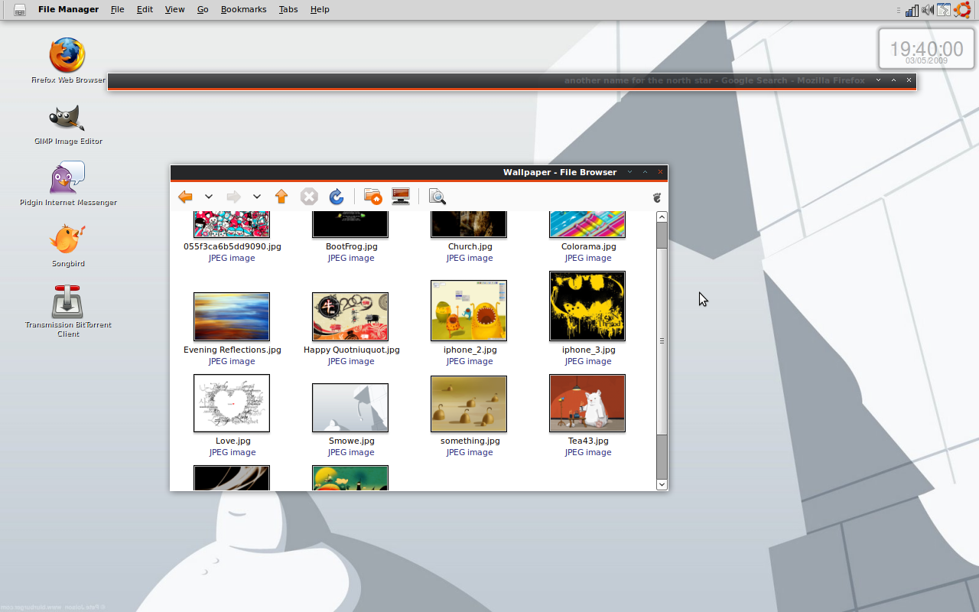Image resolution: width=979 pixels, height=612 pixels.
Task: Click the Church.jpg file name
Action: click(x=470, y=247)
